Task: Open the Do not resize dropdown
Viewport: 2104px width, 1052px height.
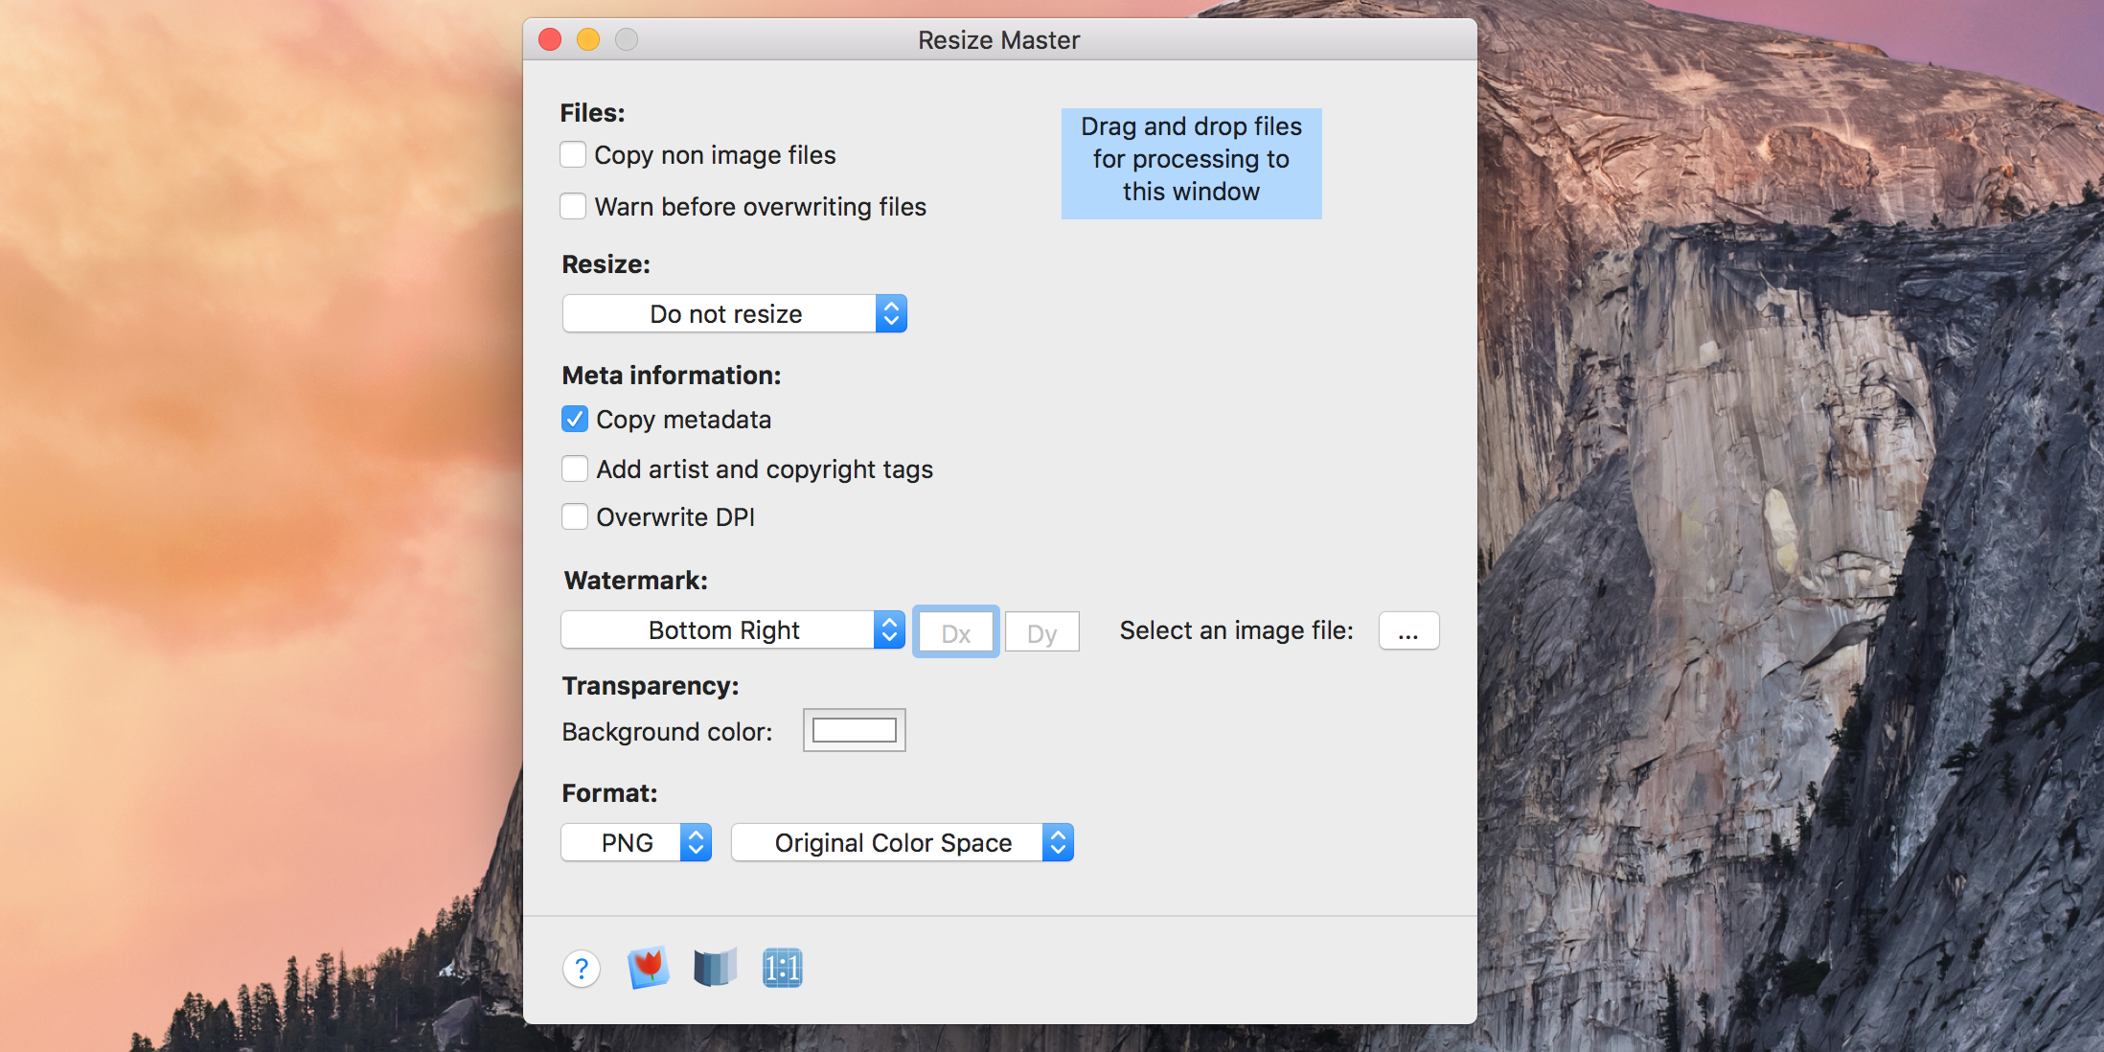Action: tap(734, 314)
